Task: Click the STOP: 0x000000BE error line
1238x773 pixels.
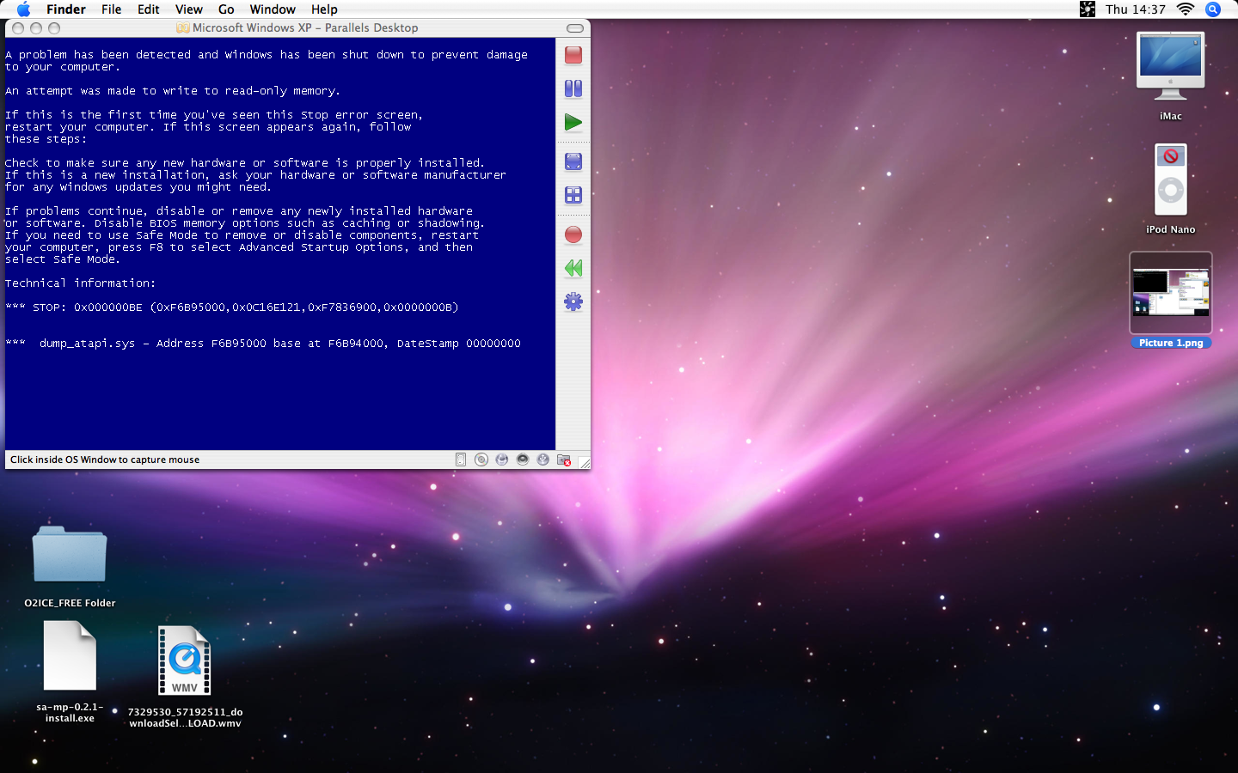Action: coord(232,307)
